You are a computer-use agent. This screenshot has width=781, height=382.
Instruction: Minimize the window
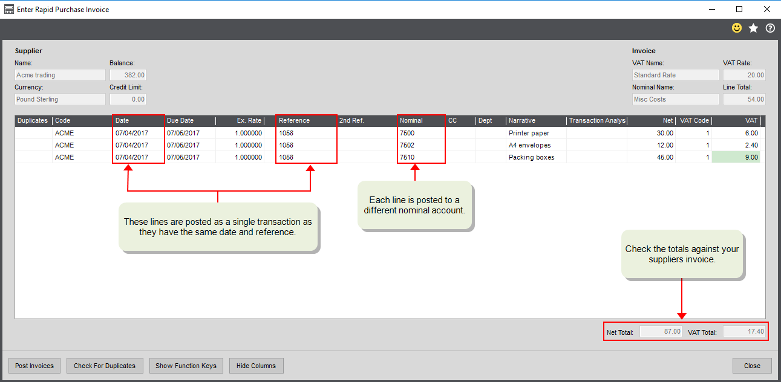click(711, 10)
